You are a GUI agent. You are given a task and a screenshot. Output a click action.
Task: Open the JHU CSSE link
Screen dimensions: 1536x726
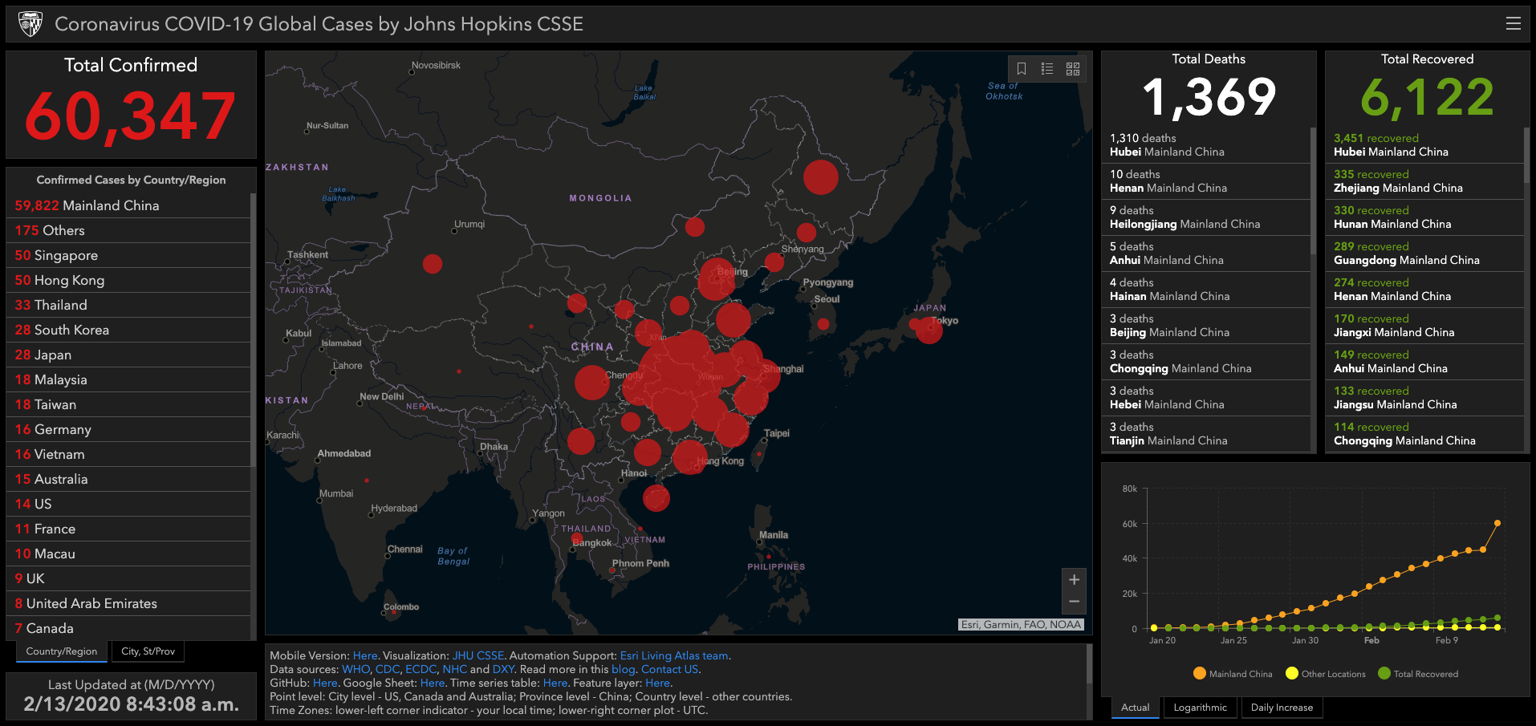478,655
